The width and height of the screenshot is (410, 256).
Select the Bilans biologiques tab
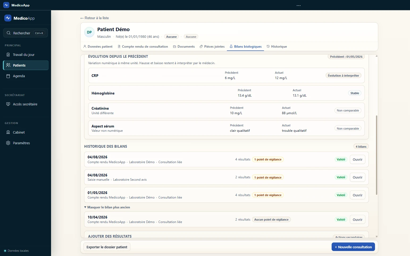click(245, 46)
